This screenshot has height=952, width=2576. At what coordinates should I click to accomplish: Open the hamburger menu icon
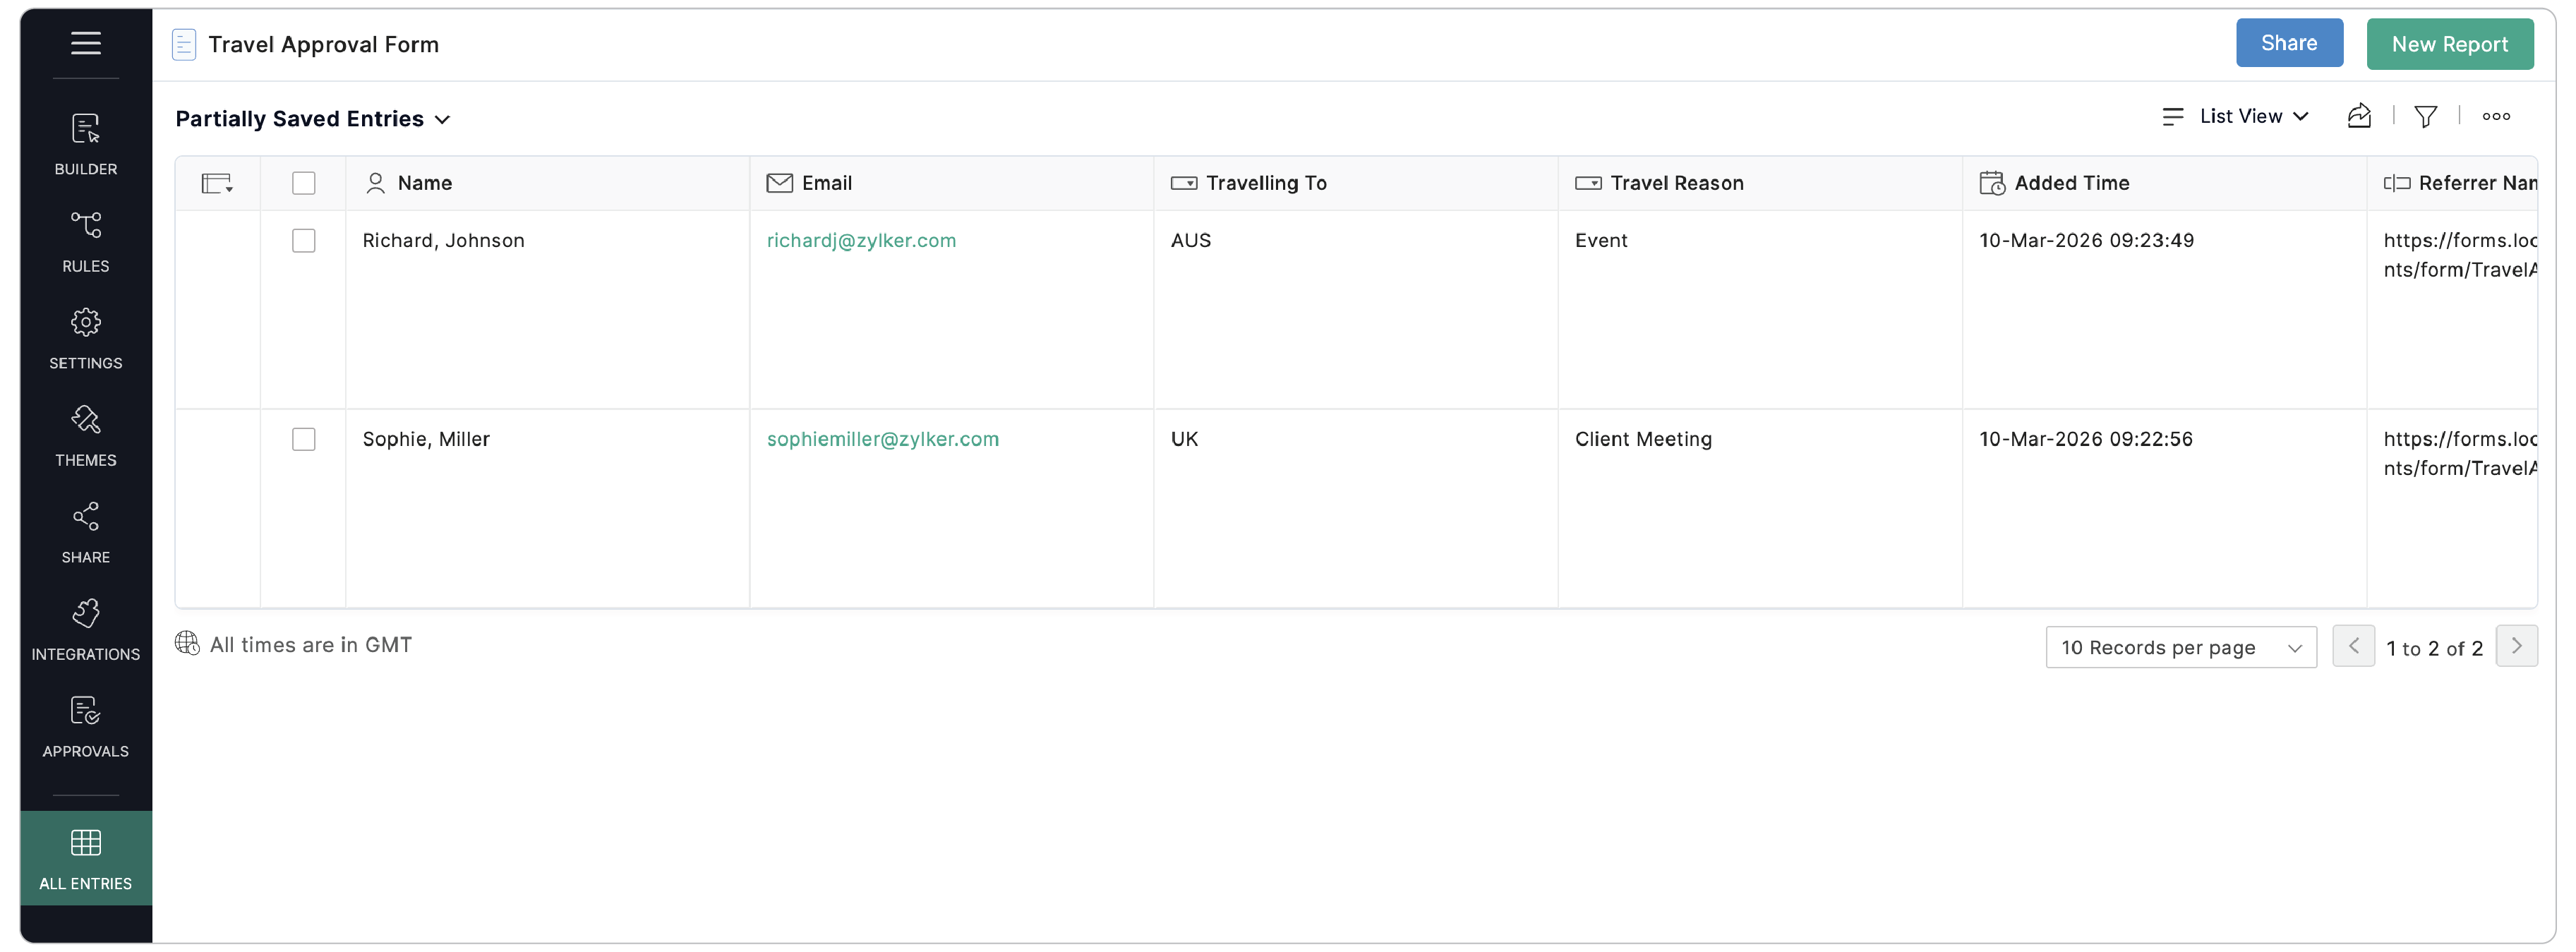coord(86,43)
